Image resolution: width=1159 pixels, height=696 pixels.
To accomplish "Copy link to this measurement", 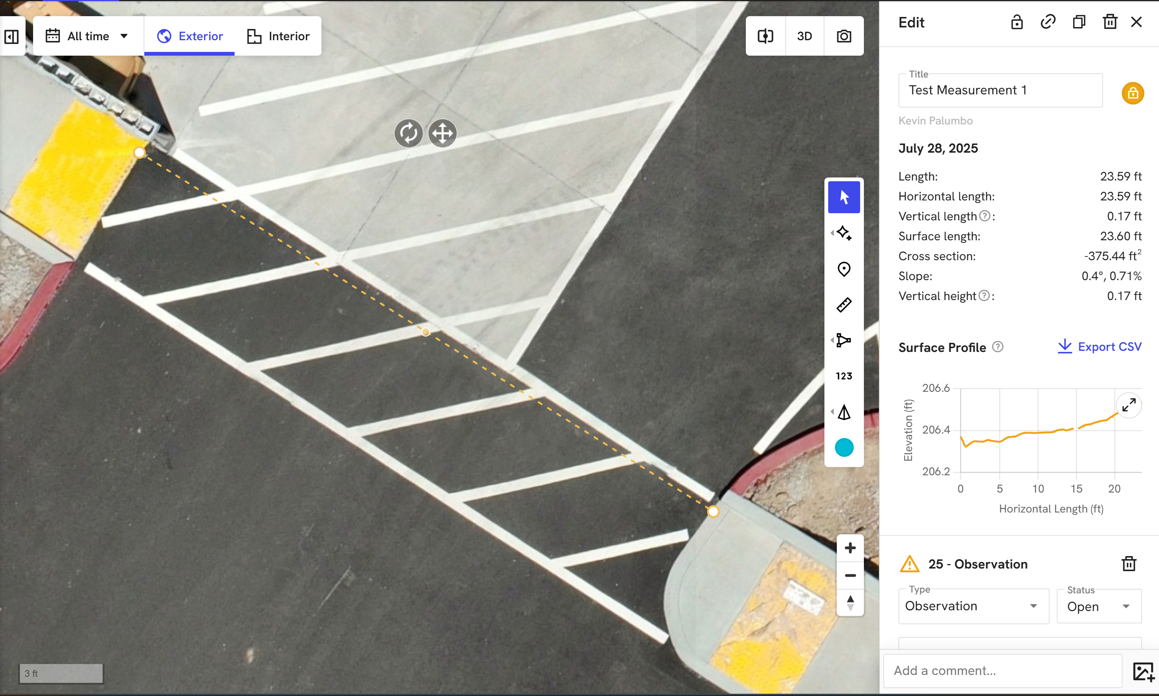I will coord(1047,22).
